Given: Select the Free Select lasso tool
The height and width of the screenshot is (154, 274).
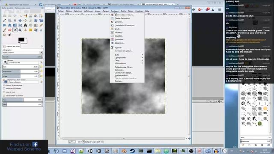Looking at the screenshot, I should point(15,16).
